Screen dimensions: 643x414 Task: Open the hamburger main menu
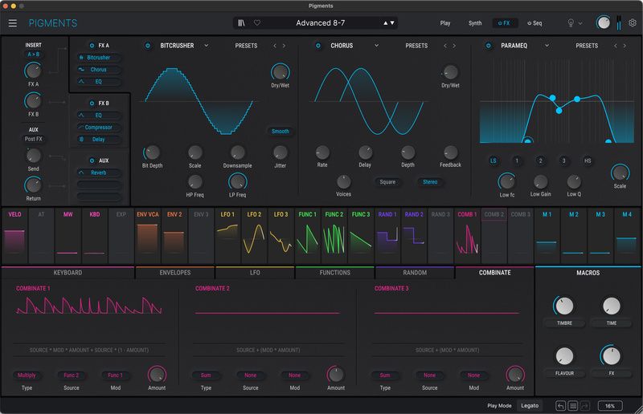pyautogui.click(x=13, y=23)
